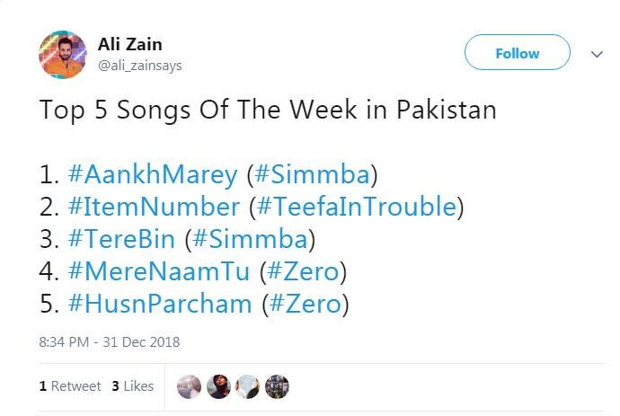Viewport: 620px width, 416px height.
Task: Open the #TeefaInTrouble hashtag
Action: tap(357, 208)
